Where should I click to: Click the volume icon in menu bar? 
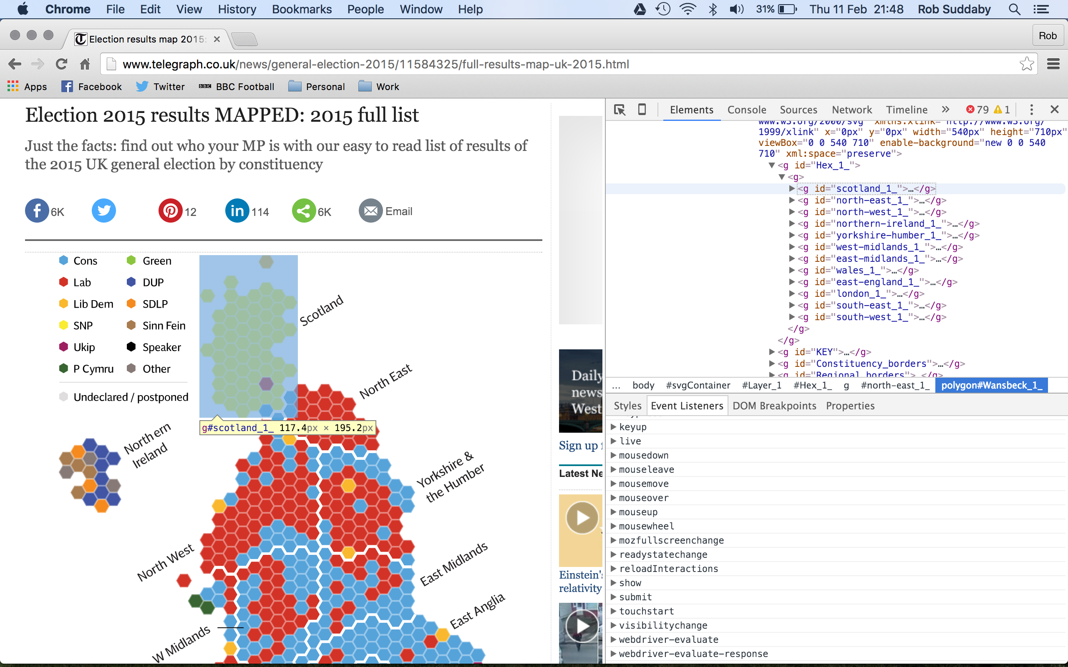pos(737,9)
